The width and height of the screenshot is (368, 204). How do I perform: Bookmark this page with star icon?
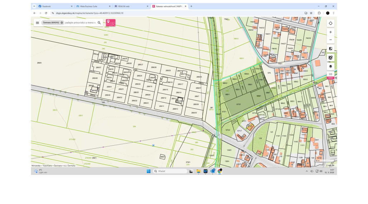(311, 13)
